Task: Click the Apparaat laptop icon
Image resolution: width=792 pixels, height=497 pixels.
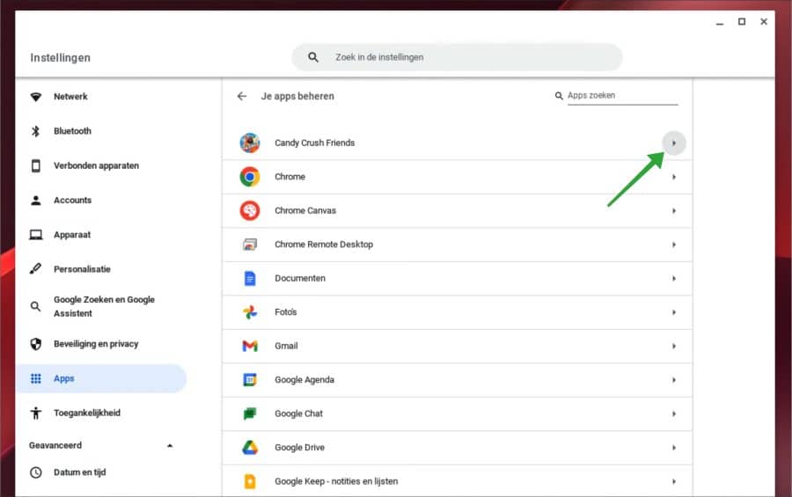Action: (36, 235)
